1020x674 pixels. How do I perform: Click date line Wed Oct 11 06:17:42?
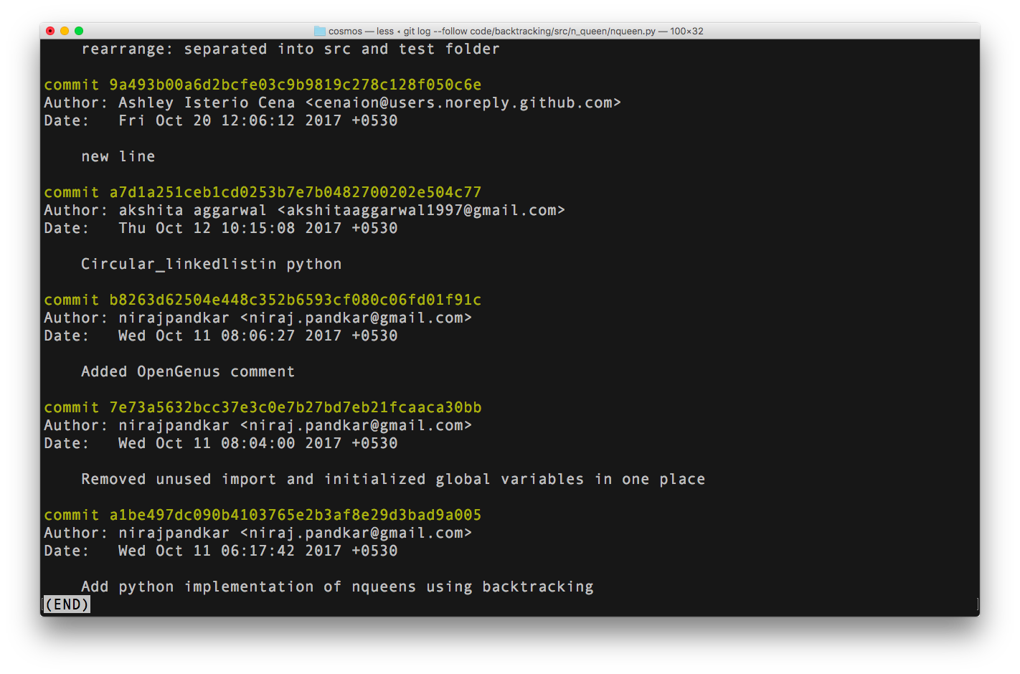(221, 551)
